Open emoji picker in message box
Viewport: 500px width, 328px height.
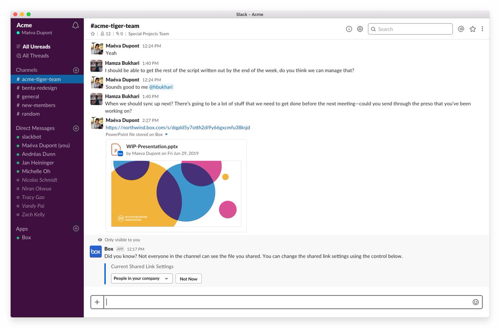tap(475, 302)
